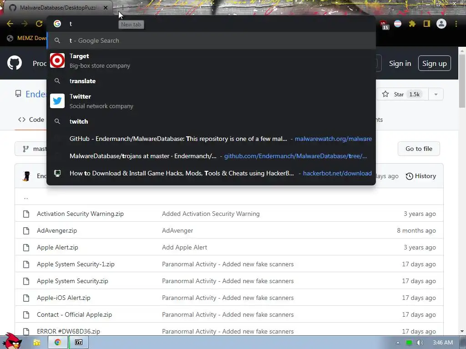Open Chrome three-dot menu
466x349 pixels.
pos(456,24)
